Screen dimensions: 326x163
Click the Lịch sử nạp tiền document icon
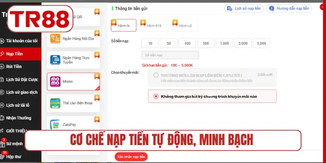click(229, 9)
